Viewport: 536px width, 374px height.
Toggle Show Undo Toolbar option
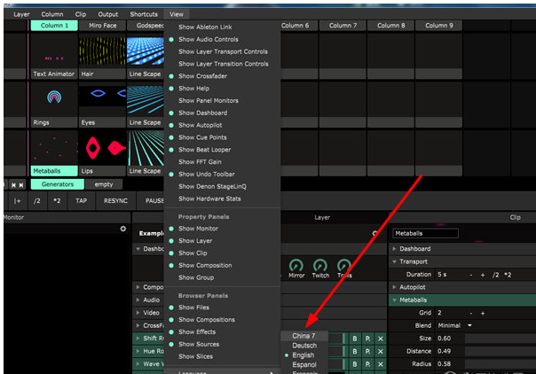pos(207,175)
